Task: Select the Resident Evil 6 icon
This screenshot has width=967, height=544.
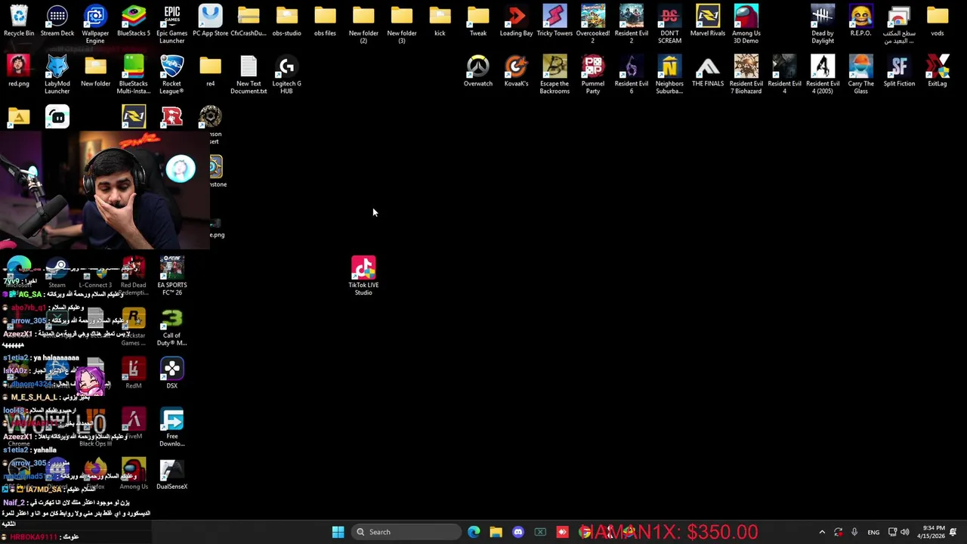Action: click(x=632, y=74)
